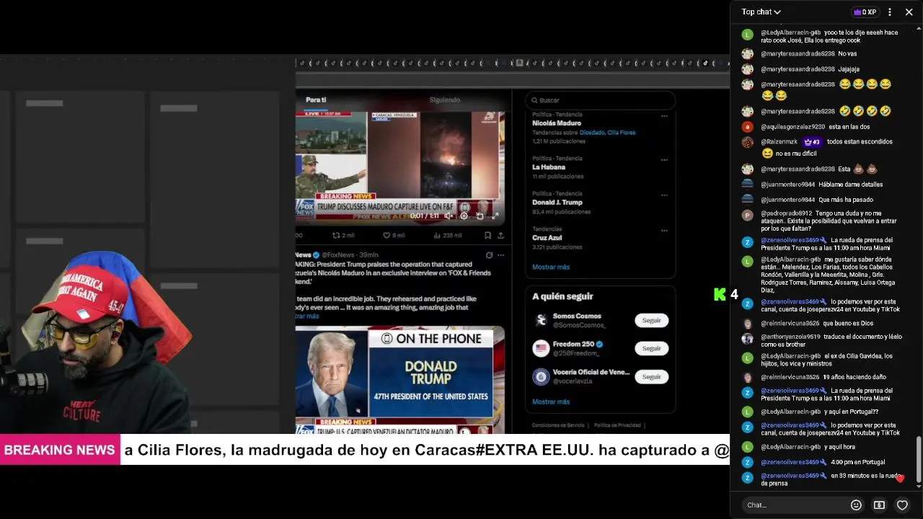Open Cruz Azul trending topic

point(547,238)
